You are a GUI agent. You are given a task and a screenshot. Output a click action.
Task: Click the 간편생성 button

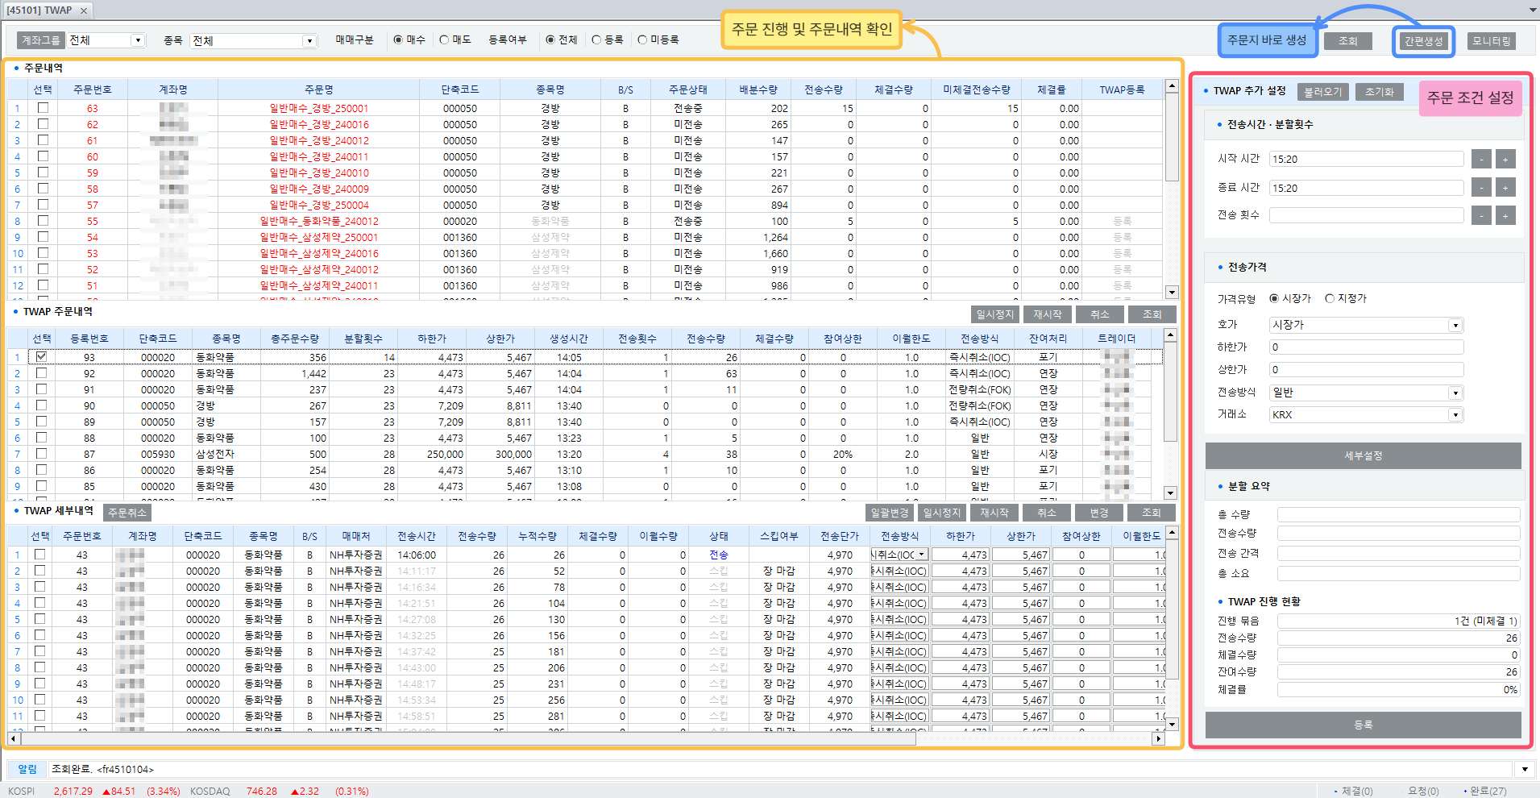[x=1424, y=41]
